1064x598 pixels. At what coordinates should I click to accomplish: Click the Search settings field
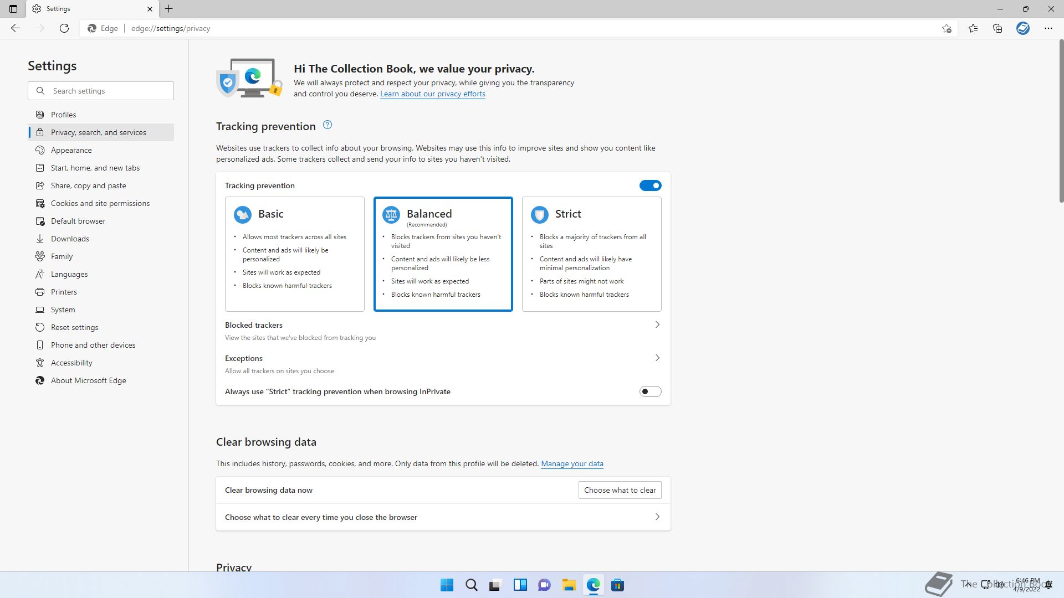pos(101,91)
